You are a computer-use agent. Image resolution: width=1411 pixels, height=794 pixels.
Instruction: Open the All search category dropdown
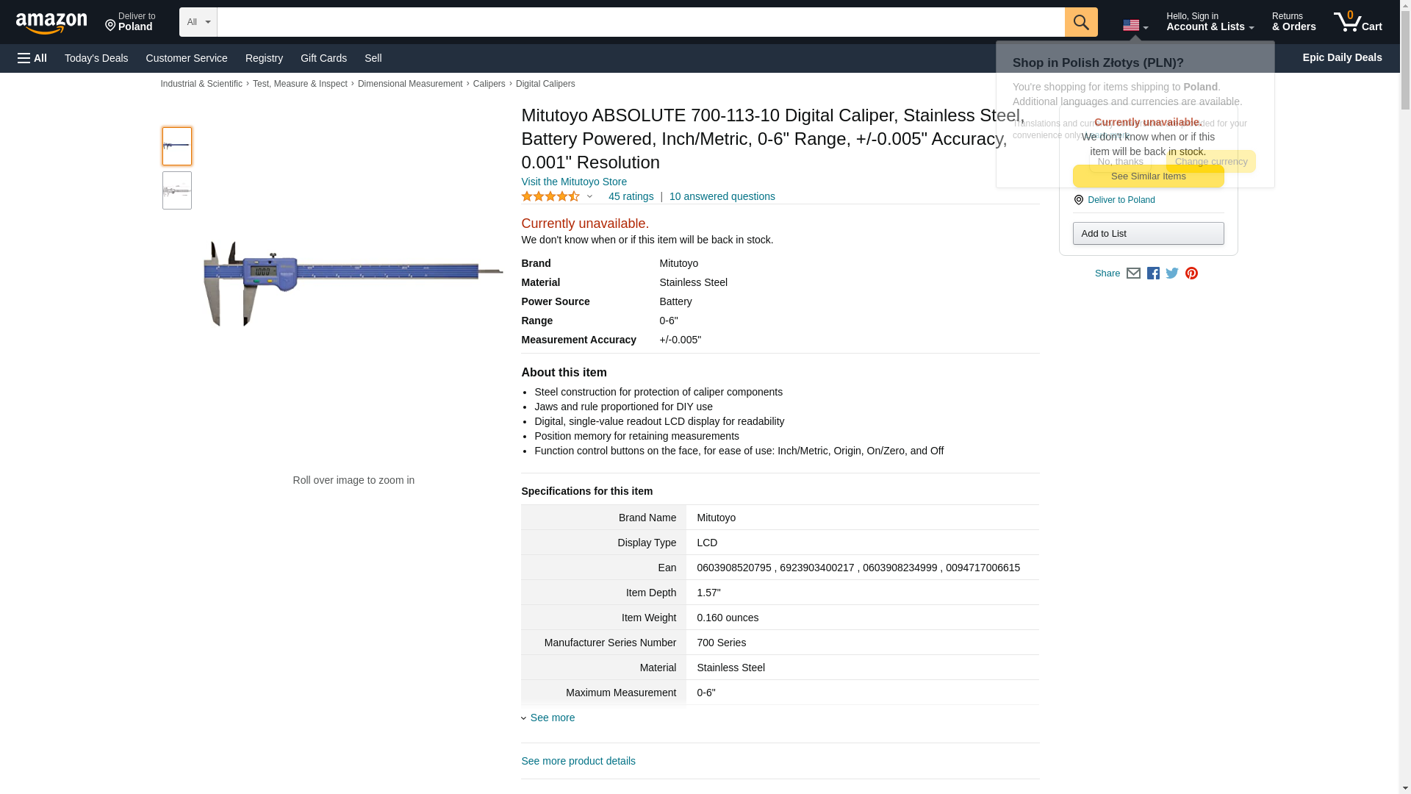[x=198, y=22]
